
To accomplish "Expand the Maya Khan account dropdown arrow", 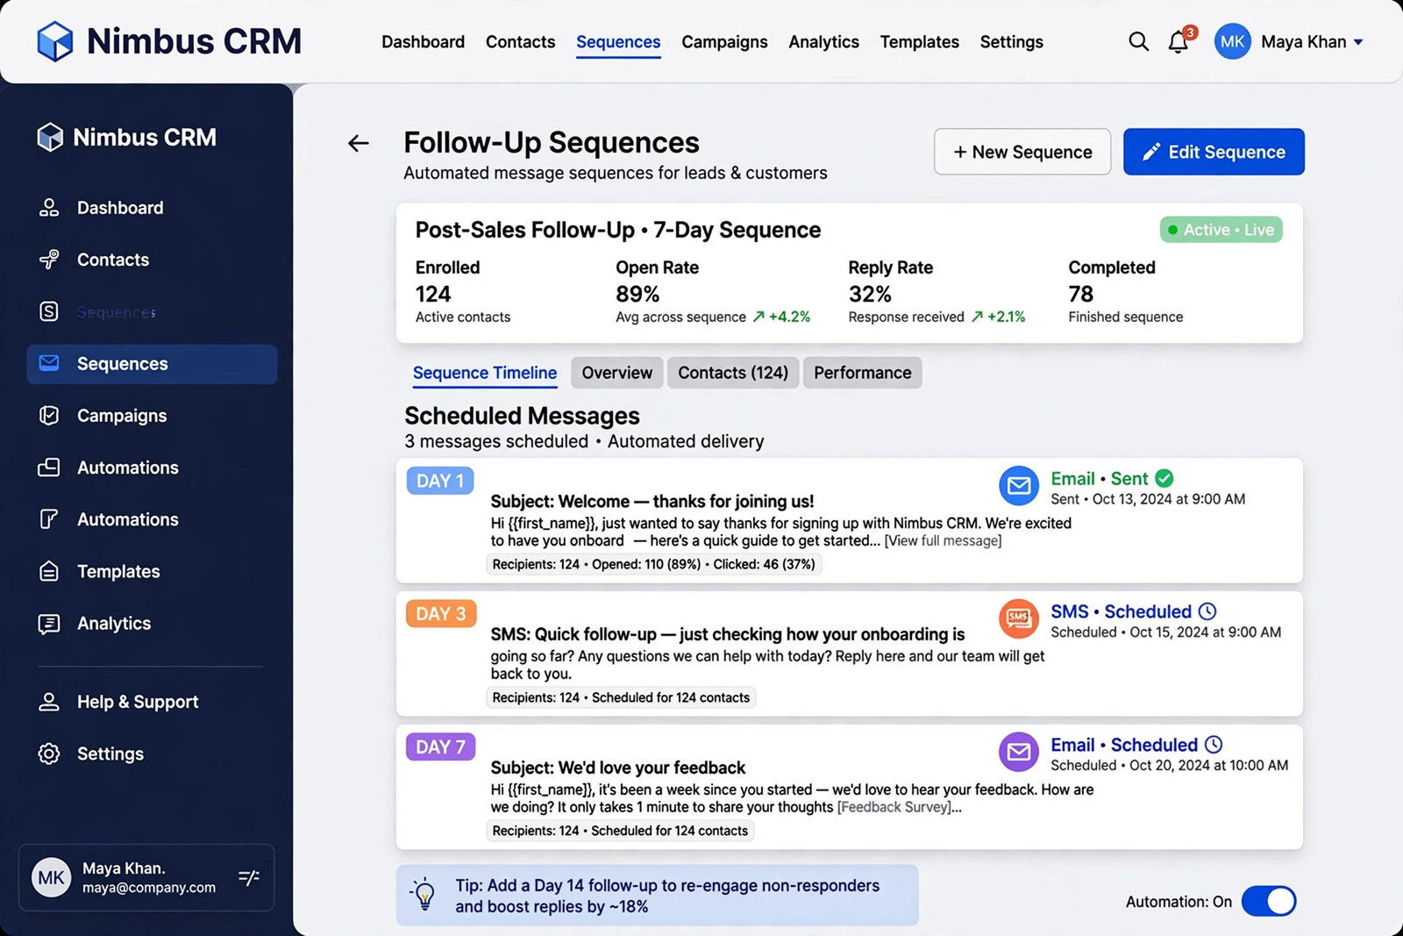I will (1358, 42).
